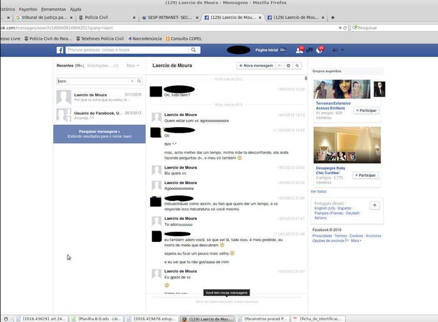Open Narcodenúncia bookmark
438x322 pixels.
[145, 39]
